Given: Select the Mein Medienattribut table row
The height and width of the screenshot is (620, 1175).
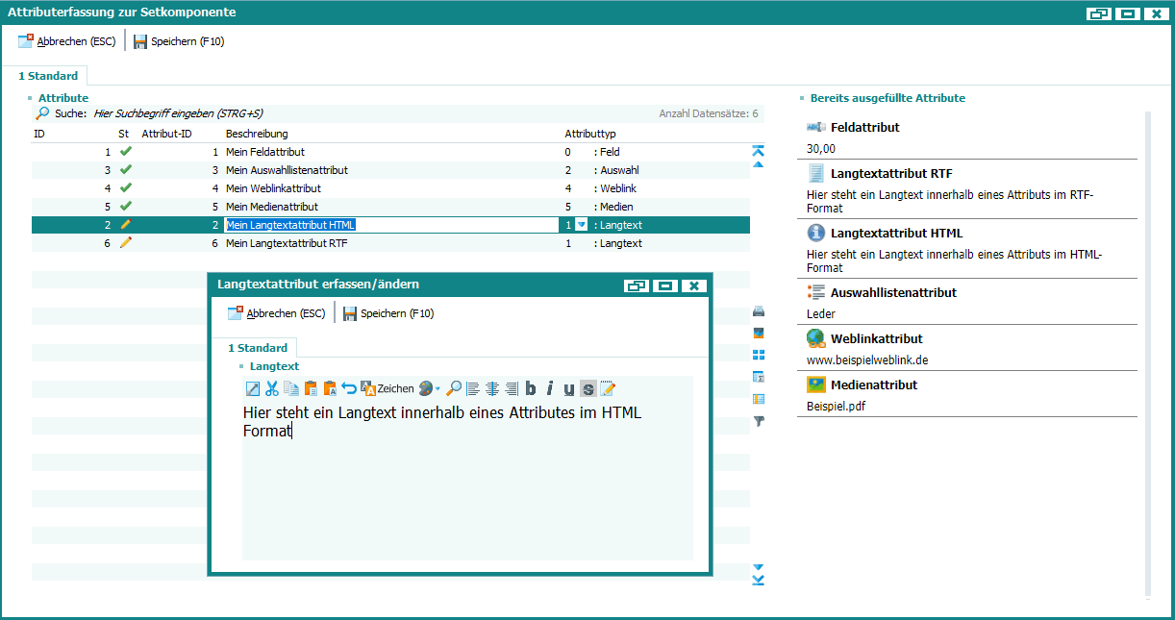Looking at the screenshot, I should click(x=271, y=207).
